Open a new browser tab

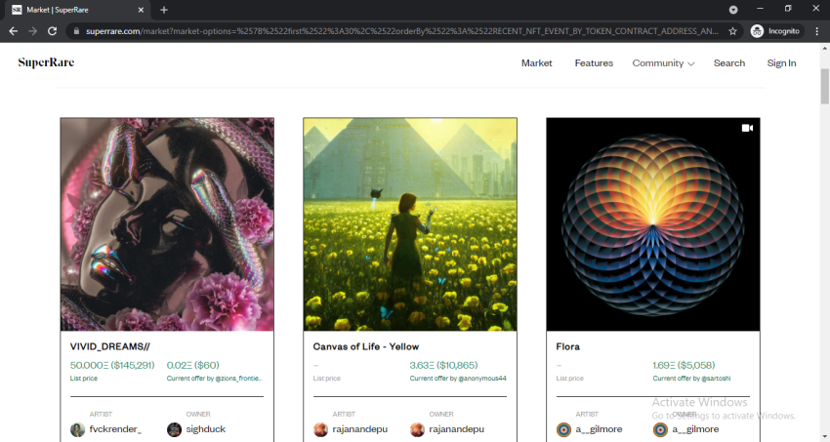[164, 10]
